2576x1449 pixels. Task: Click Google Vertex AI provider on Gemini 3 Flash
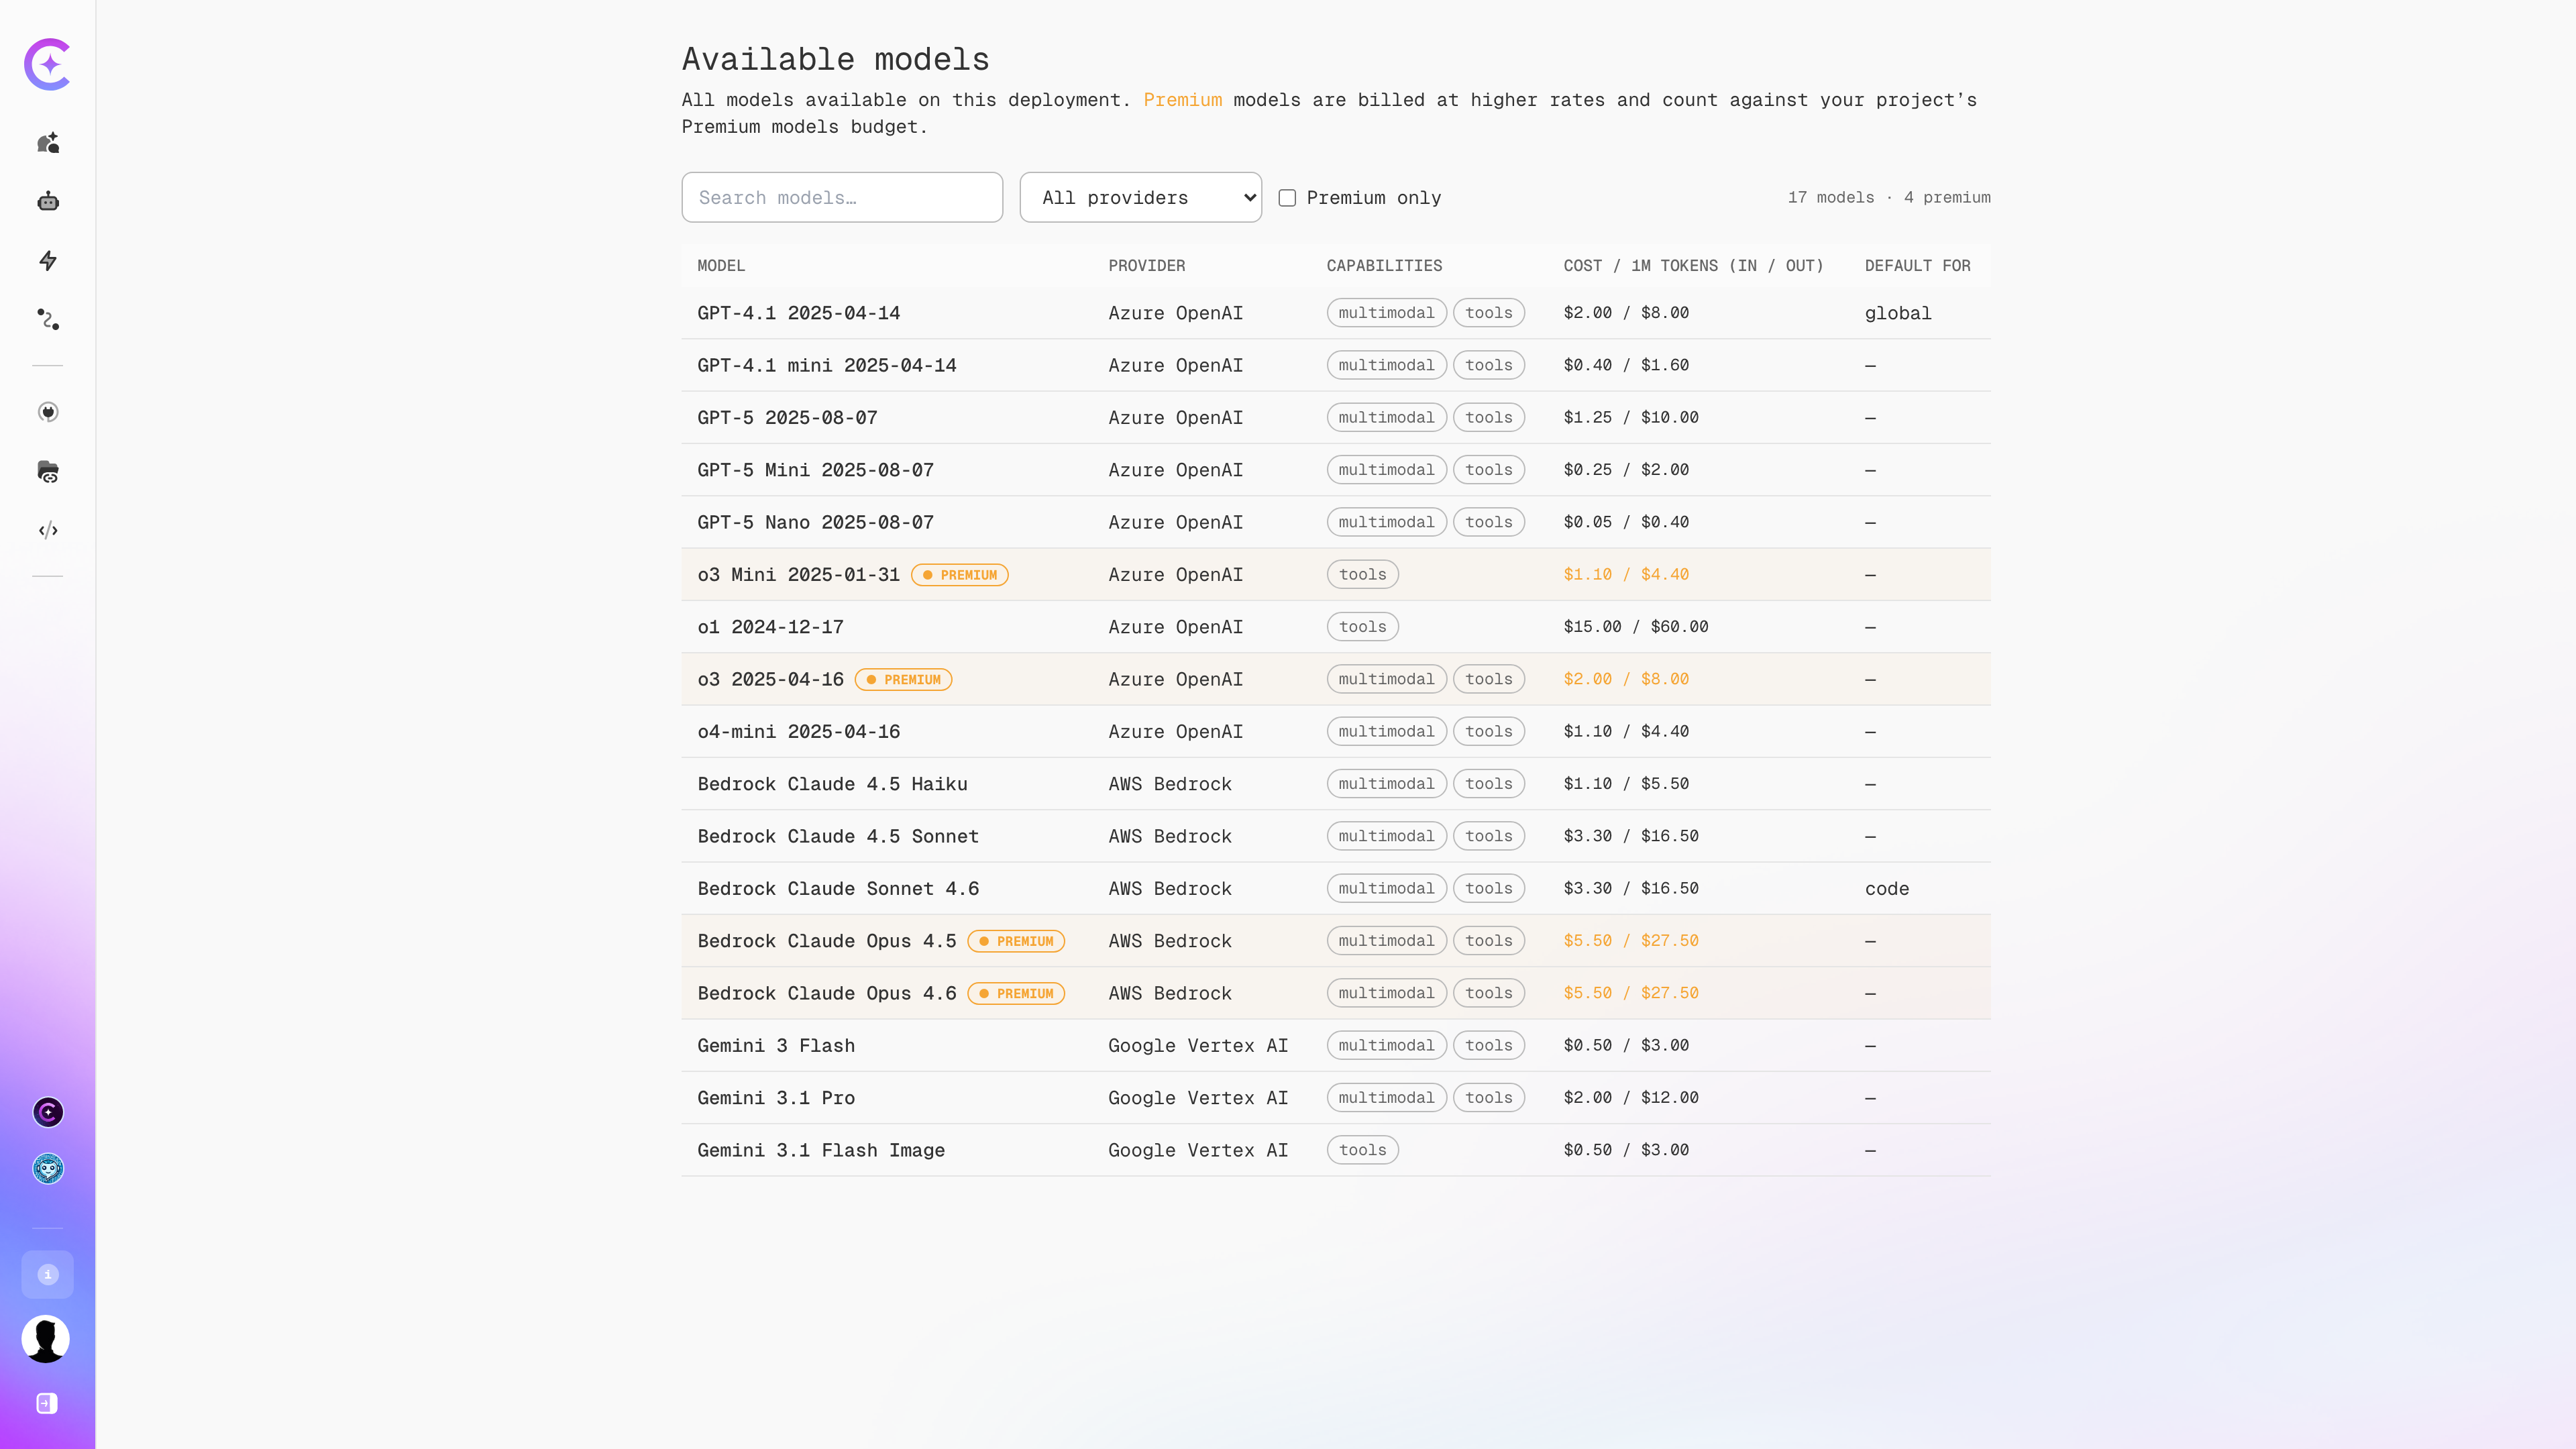[x=1198, y=1046]
